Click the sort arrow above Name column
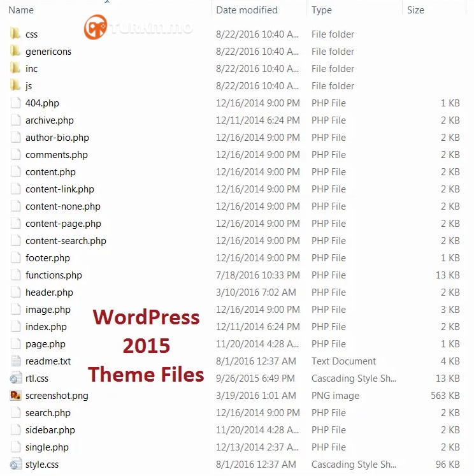Screen dimensions: 474x476 (x=107, y=2)
